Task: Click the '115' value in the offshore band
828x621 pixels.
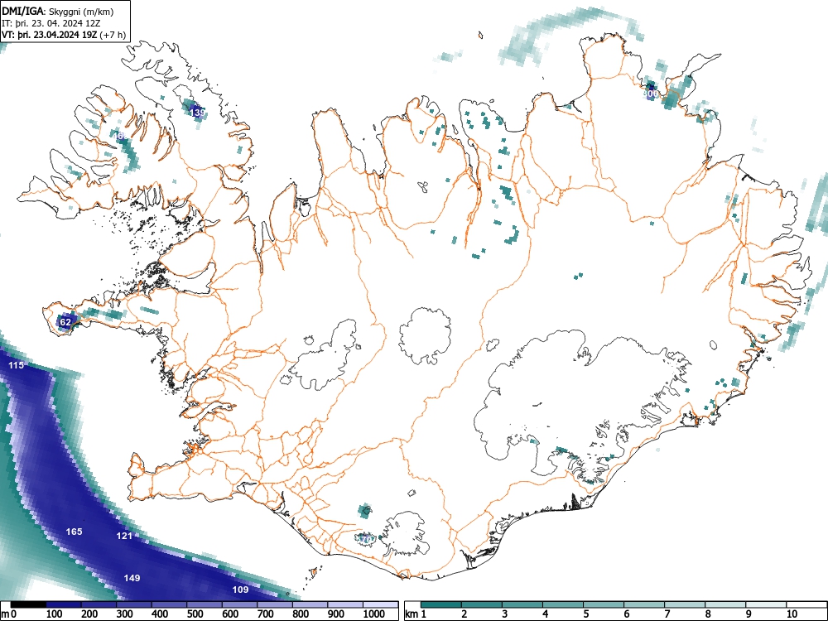Action: pyautogui.click(x=17, y=365)
